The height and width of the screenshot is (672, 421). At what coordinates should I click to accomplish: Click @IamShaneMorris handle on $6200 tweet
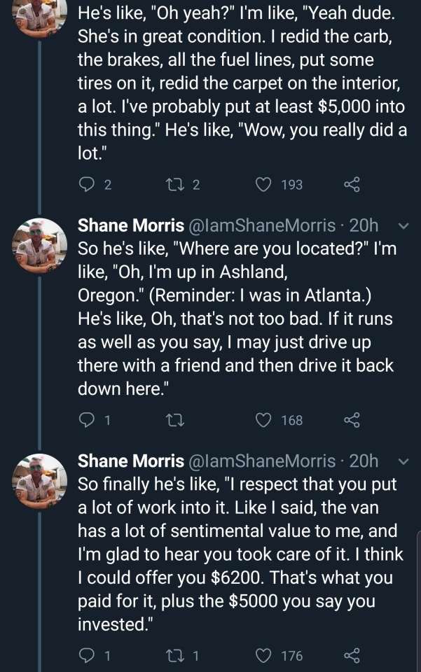(261, 461)
